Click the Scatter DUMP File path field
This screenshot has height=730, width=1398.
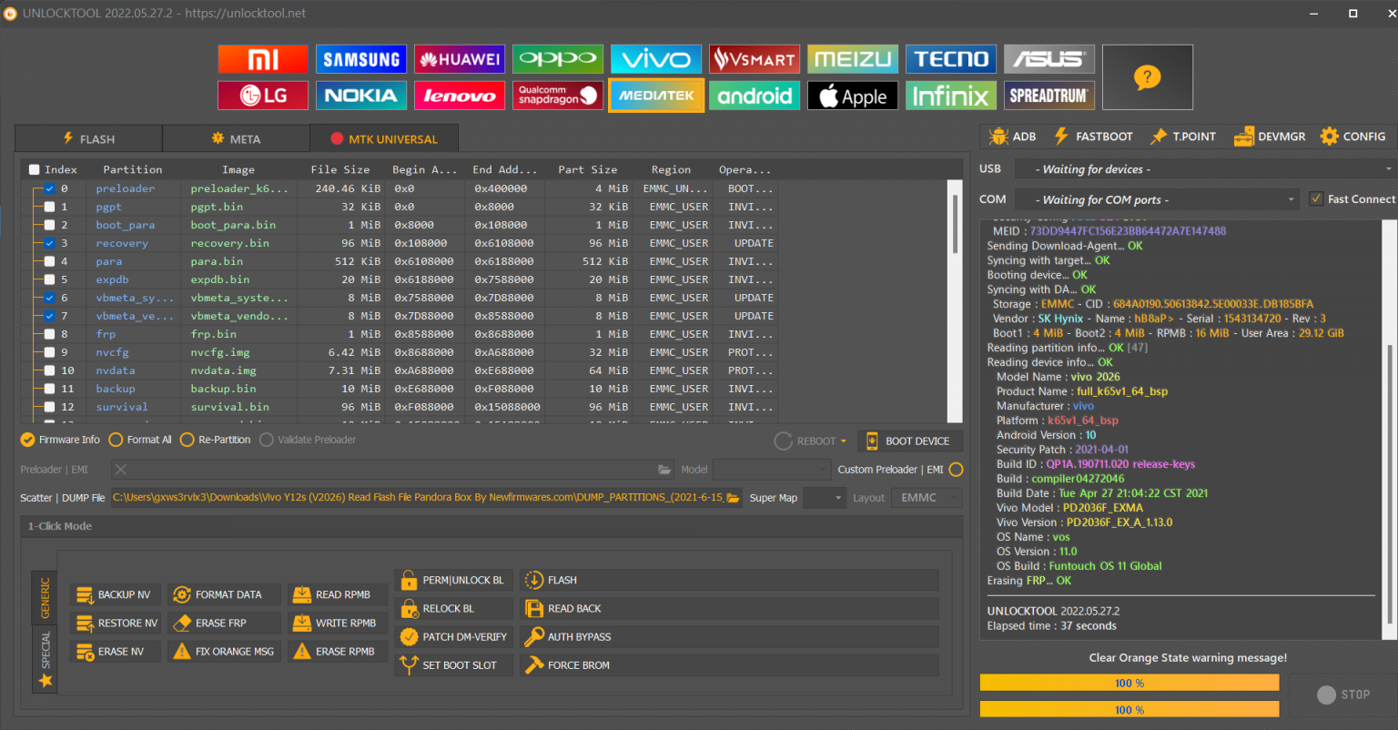(x=419, y=498)
